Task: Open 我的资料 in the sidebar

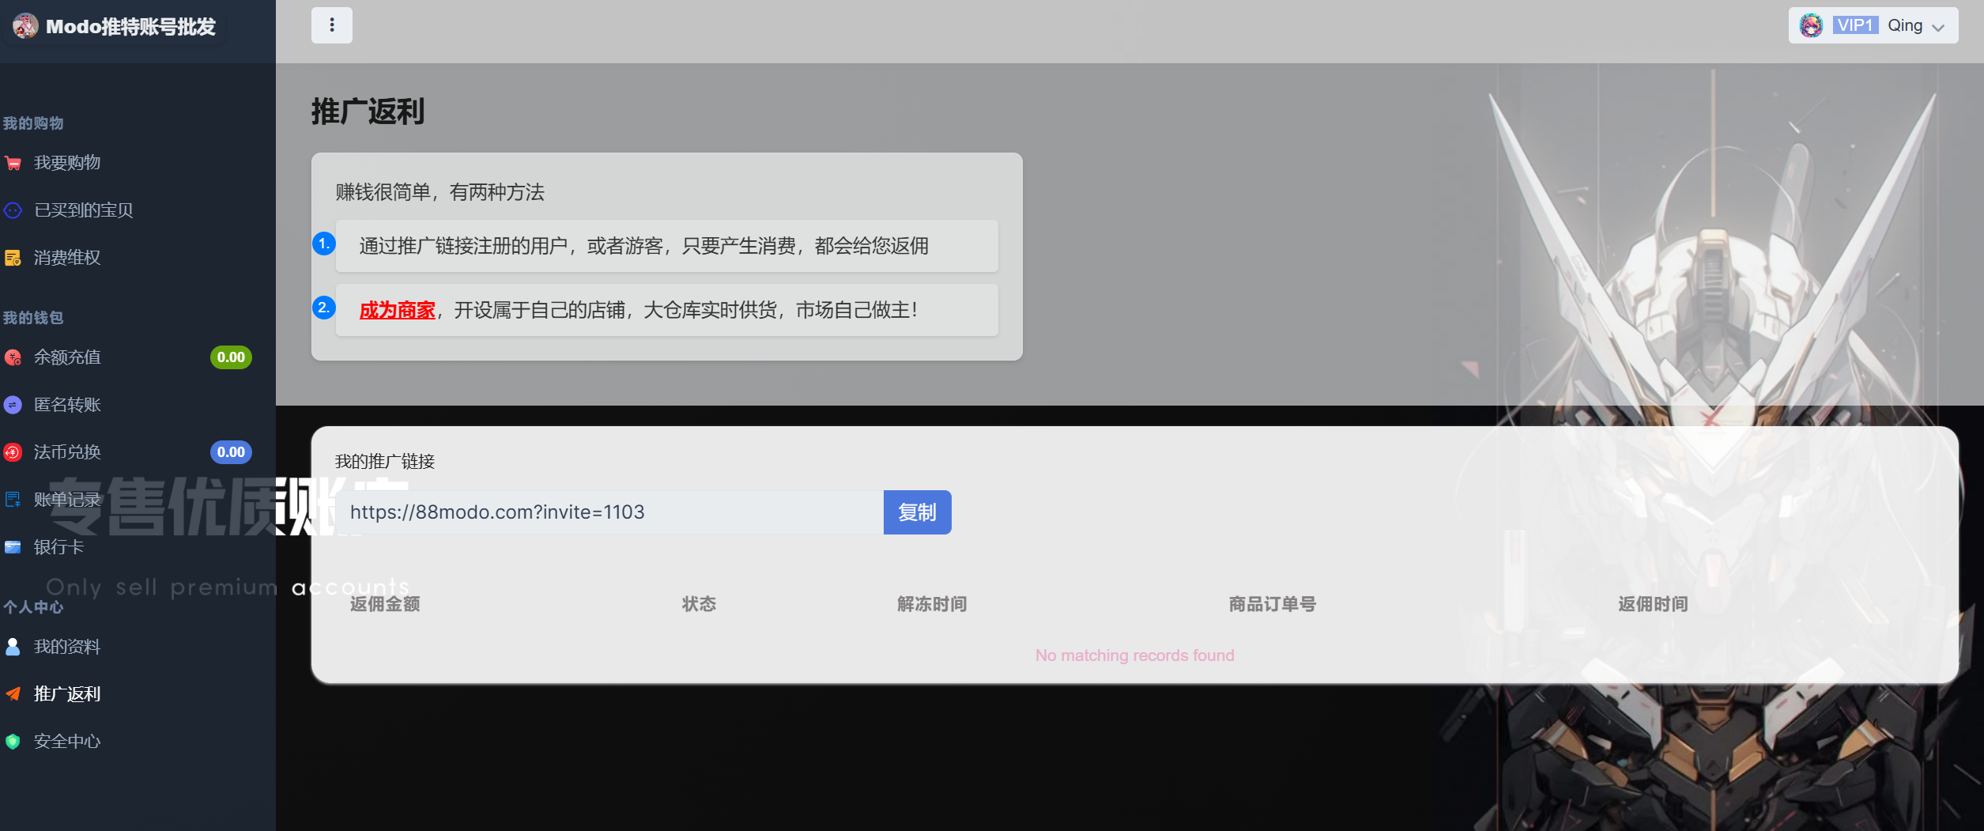Action: tap(67, 647)
